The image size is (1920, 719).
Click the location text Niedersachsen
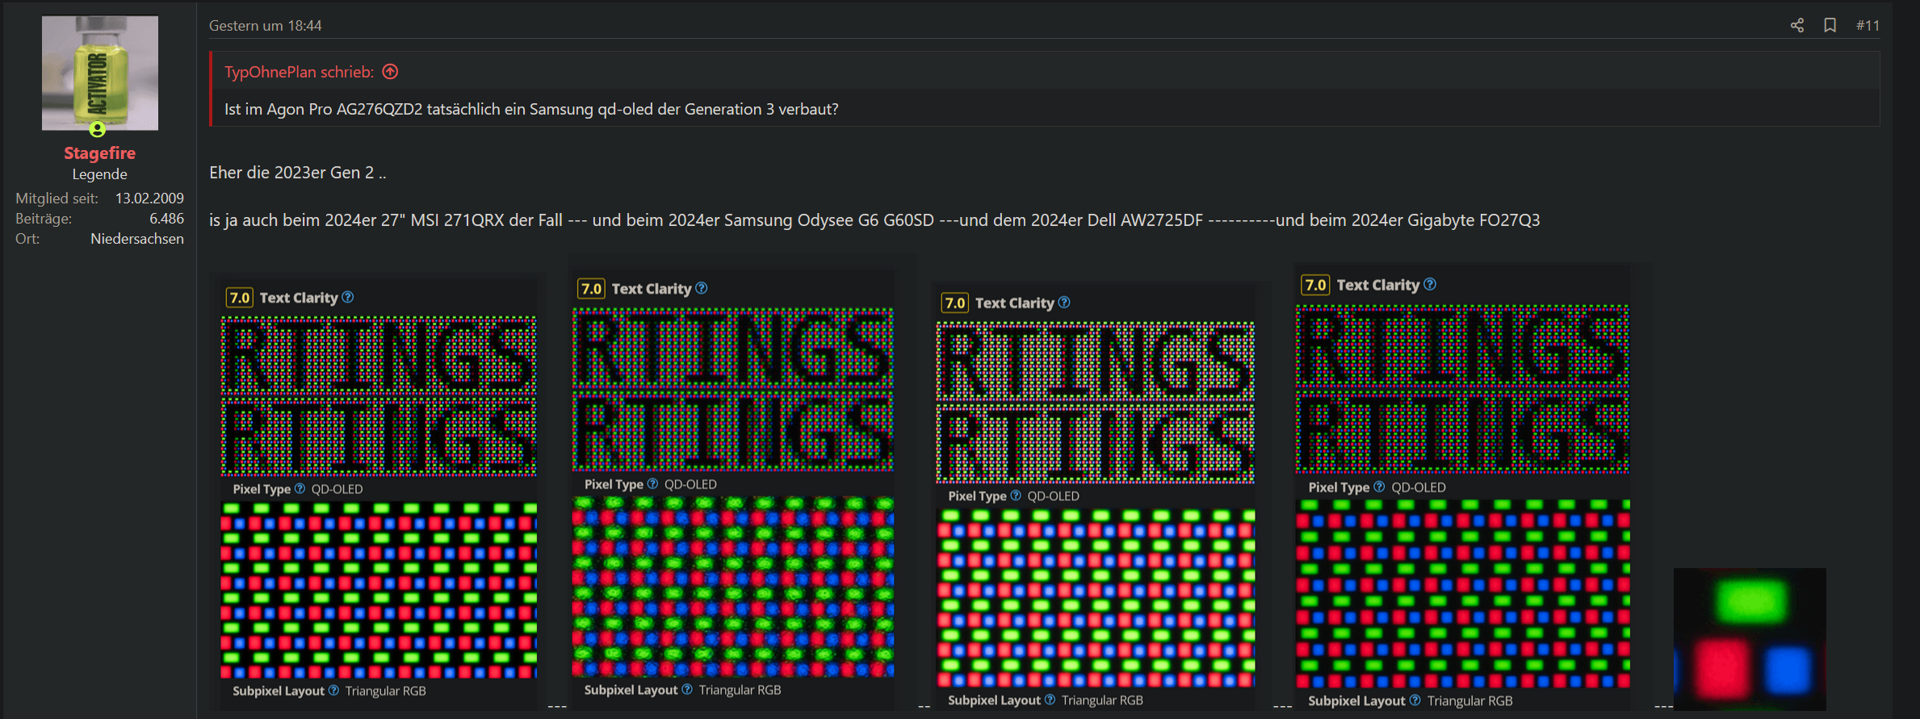click(x=137, y=239)
